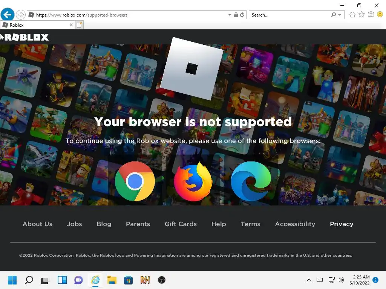Open the Parents footer link
Image resolution: width=386 pixels, height=289 pixels.
(138, 224)
